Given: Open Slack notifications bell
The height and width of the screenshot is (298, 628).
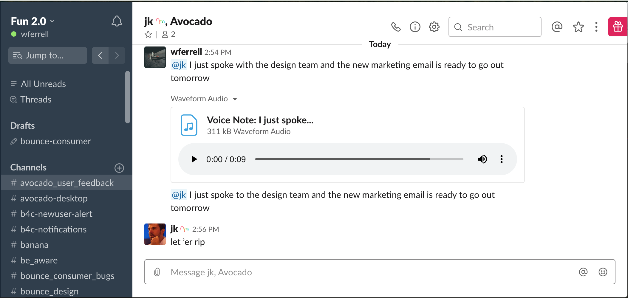Looking at the screenshot, I should tap(117, 21).
